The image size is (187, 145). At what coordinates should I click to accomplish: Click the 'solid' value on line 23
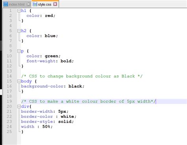tap(65, 121)
